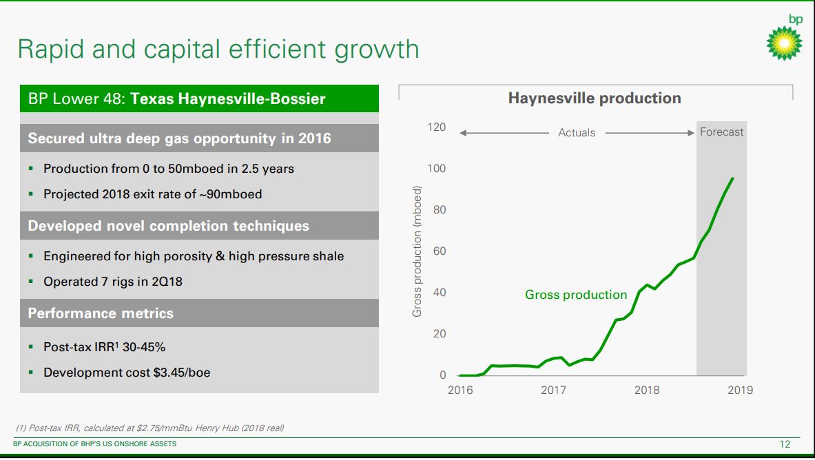Click the slide title 'Rapid and capital efficient growth'
Image resolution: width=815 pixels, height=460 pixels.
(x=218, y=50)
